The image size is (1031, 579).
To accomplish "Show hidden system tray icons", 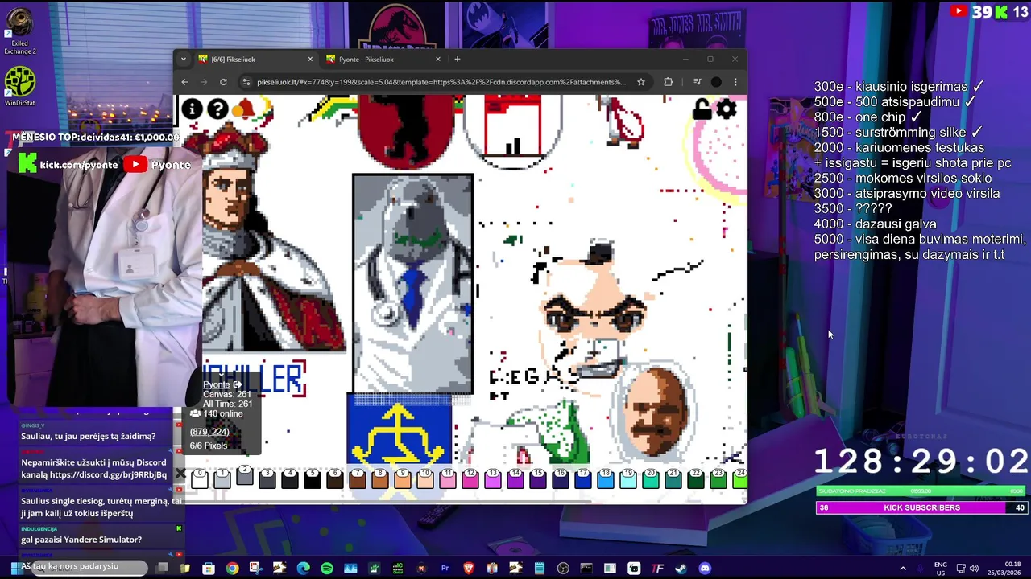I will click(x=903, y=569).
